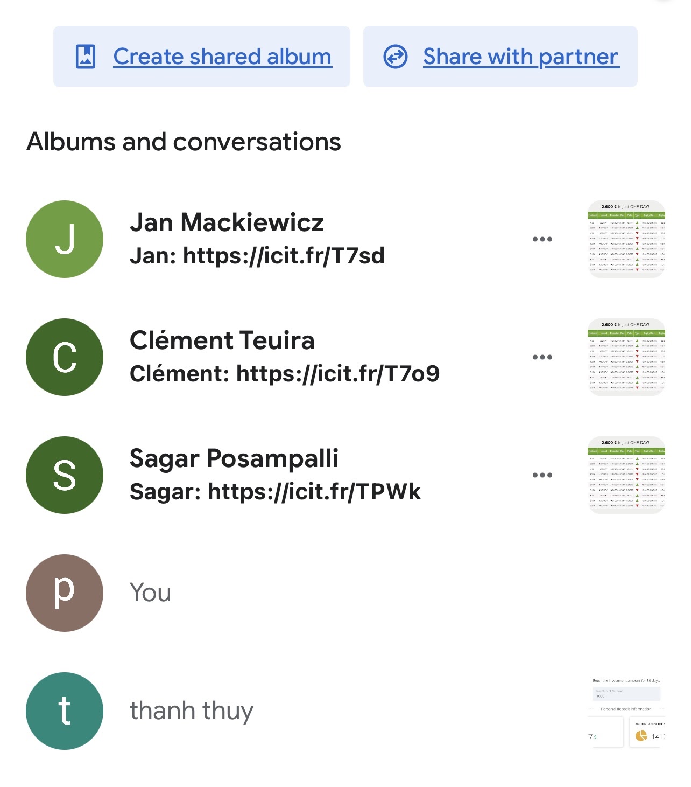This screenshot has height=787, width=691.
Task: Open more options for Clément Teuira
Action: (542, 357)
